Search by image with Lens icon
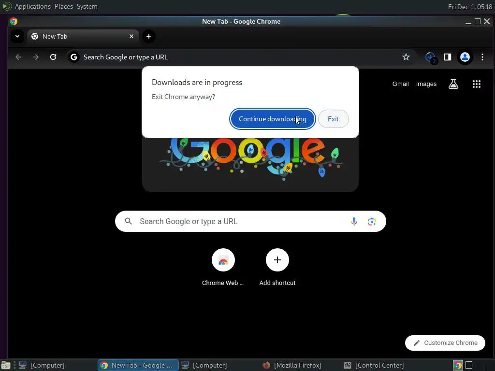 [x=372, y=221]
